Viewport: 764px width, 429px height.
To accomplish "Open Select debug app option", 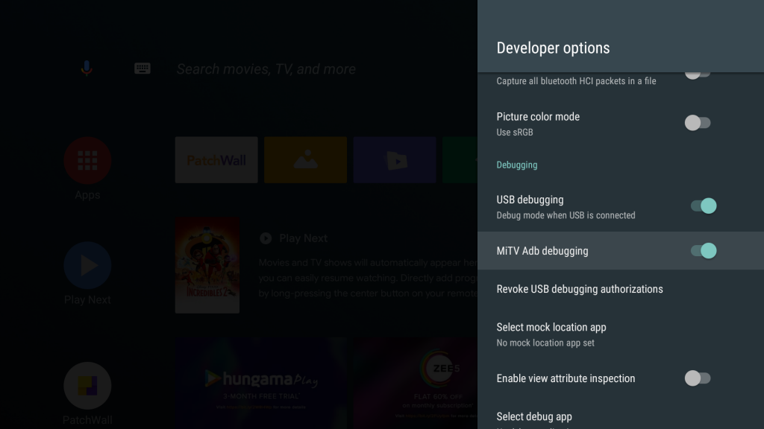I will [x=621, y=419].
